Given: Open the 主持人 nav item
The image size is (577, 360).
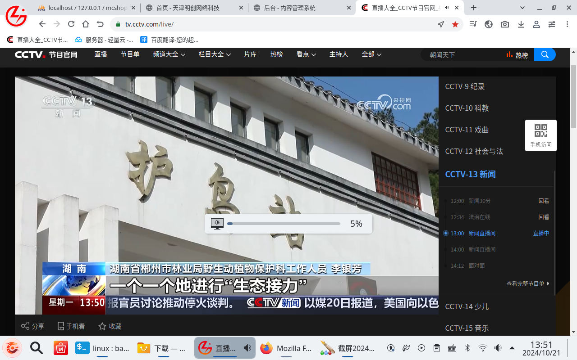Looking at the screenshot, I should coord(339,54).
